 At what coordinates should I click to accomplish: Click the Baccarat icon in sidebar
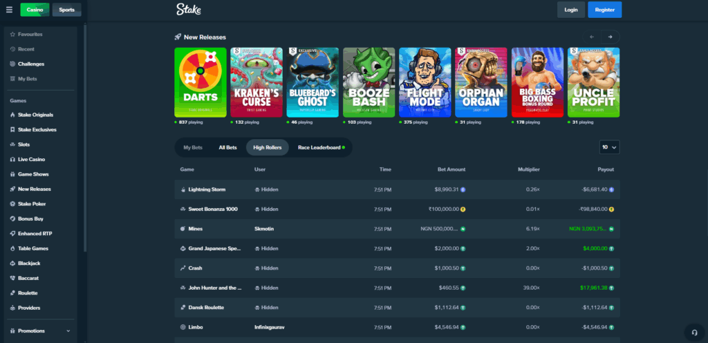12,278
